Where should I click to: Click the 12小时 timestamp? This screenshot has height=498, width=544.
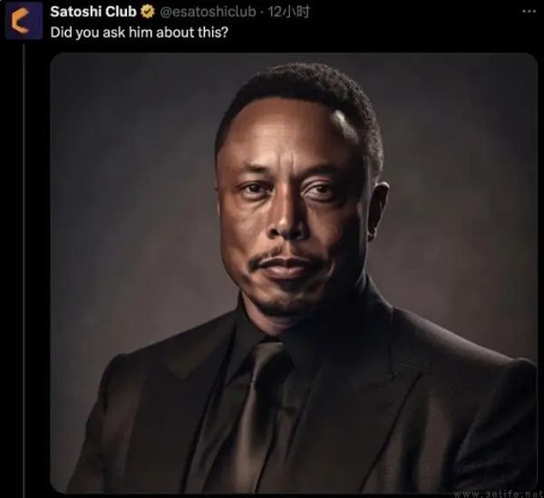(288, 12)
